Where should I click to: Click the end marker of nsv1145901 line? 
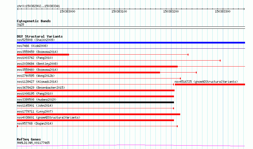[174, 108]
